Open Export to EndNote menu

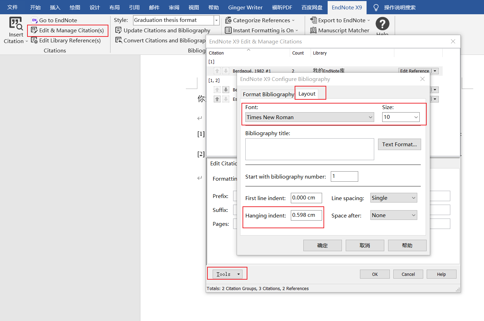click(x=340, y=20)
